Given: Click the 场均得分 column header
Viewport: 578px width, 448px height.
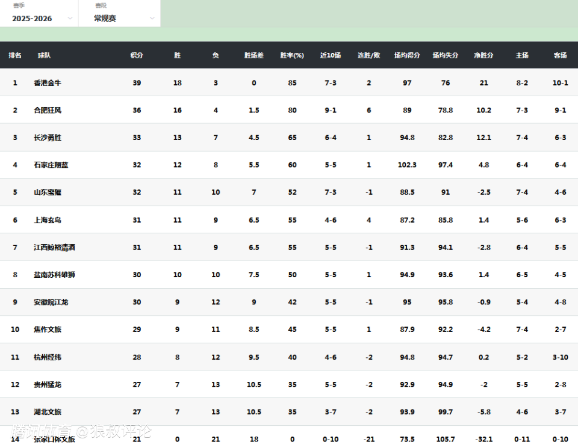Looking at the screenshot, I should pos(407,55).
